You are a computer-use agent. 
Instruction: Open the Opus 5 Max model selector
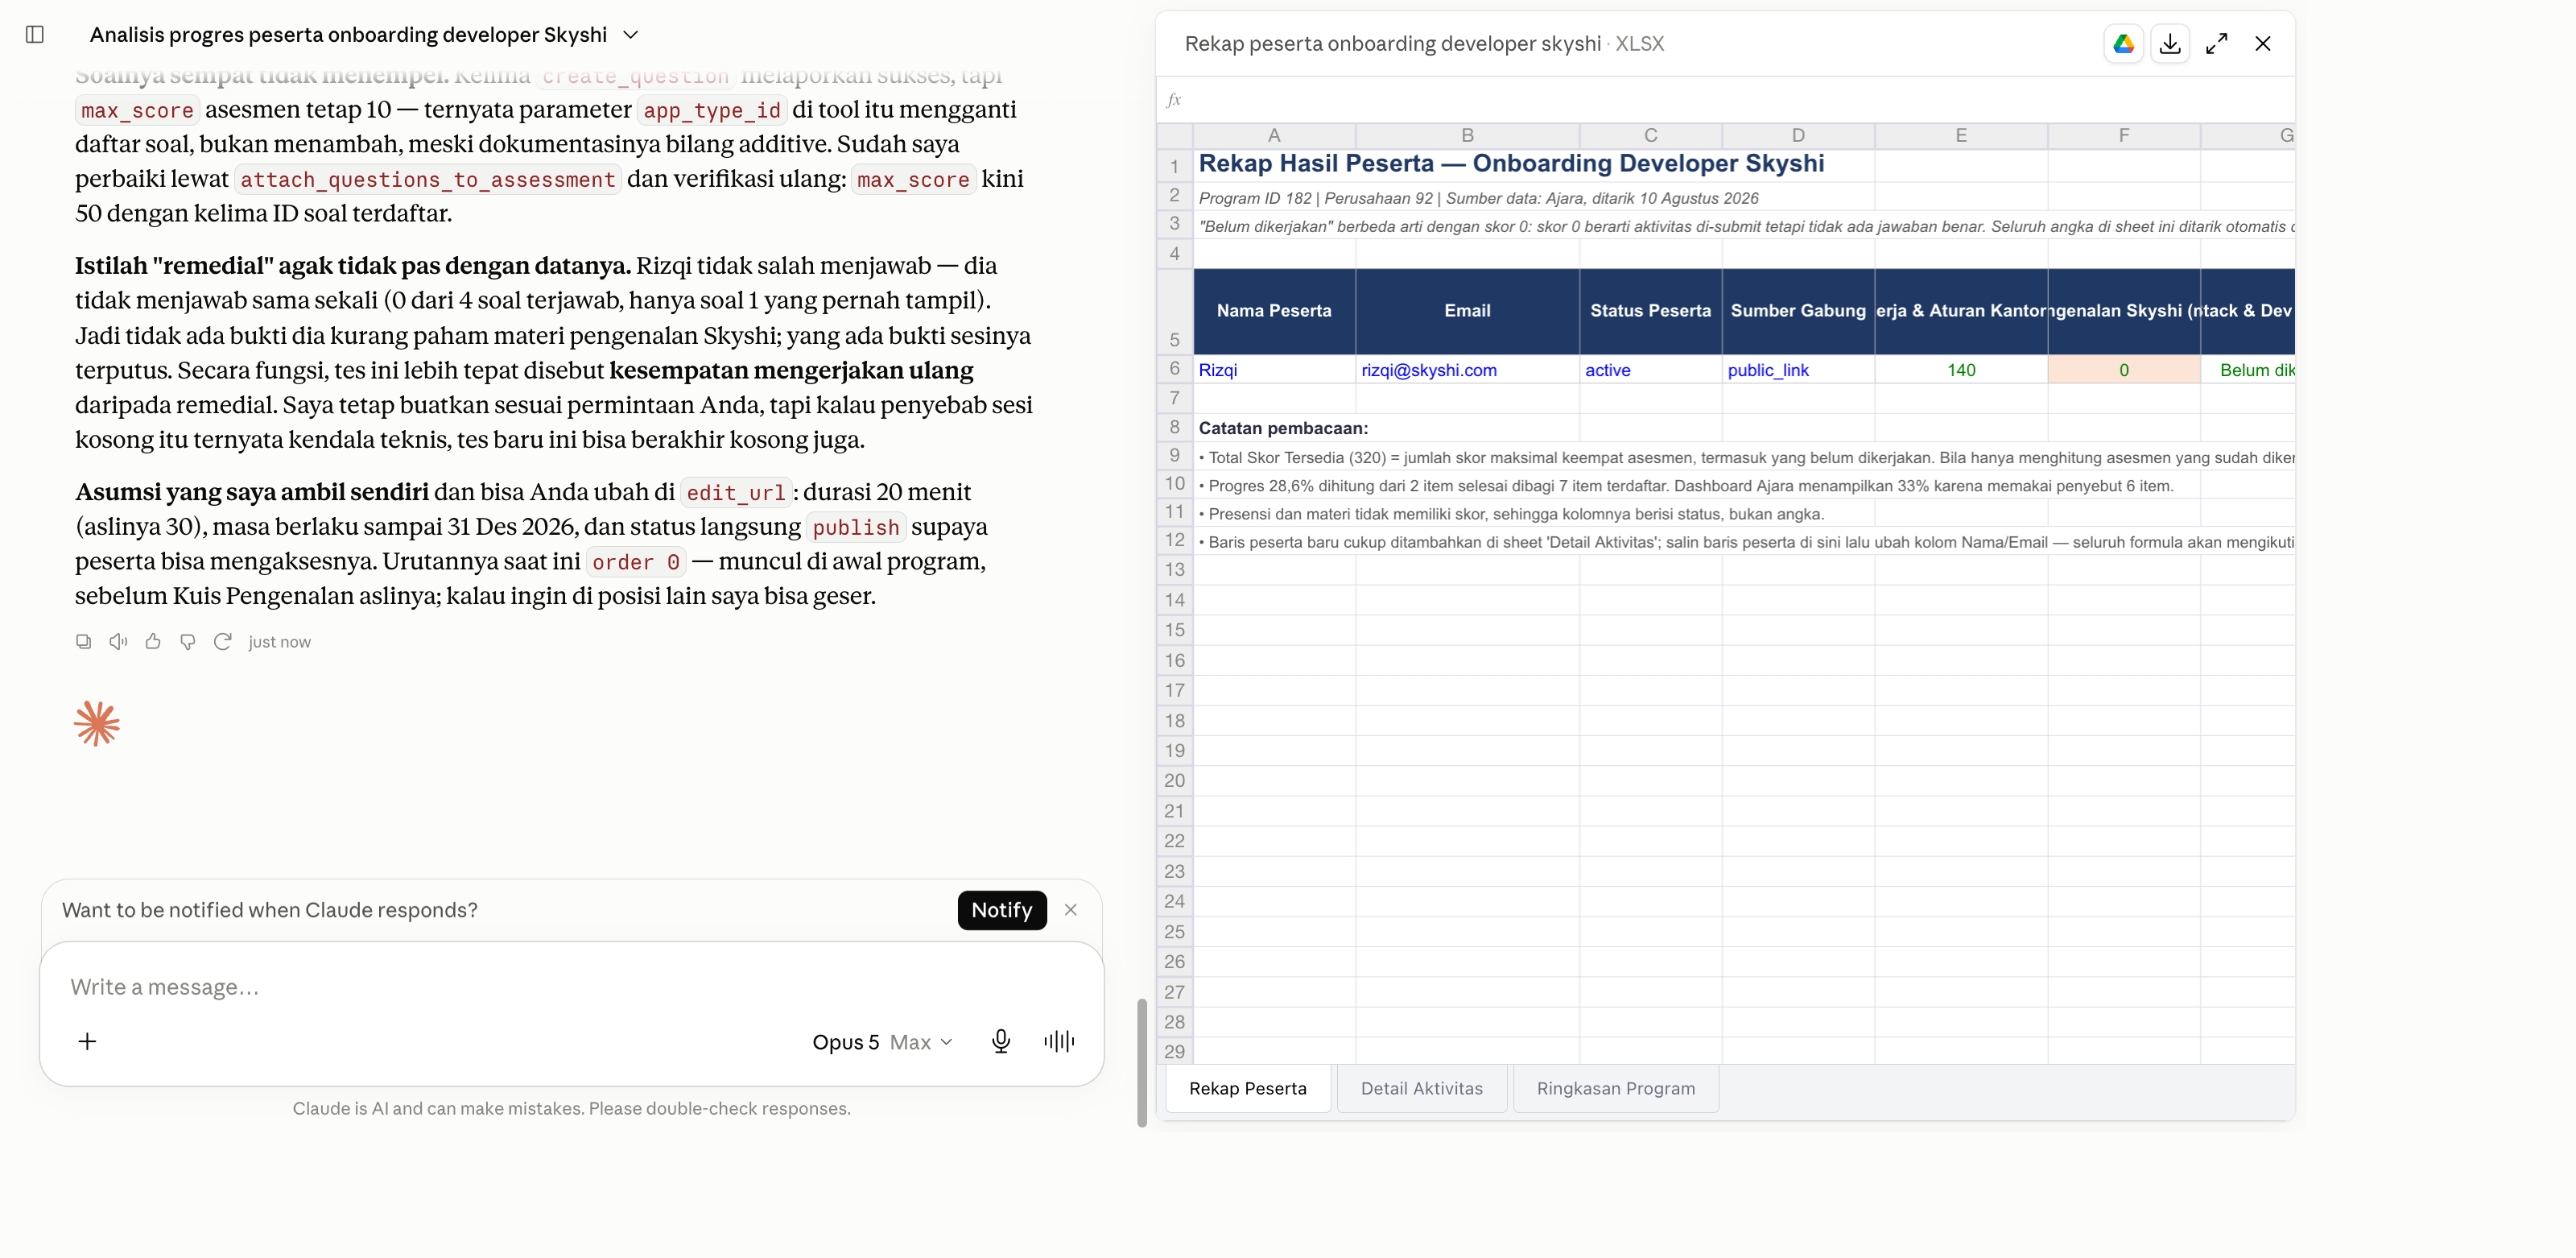click(x=882, y=1042)
